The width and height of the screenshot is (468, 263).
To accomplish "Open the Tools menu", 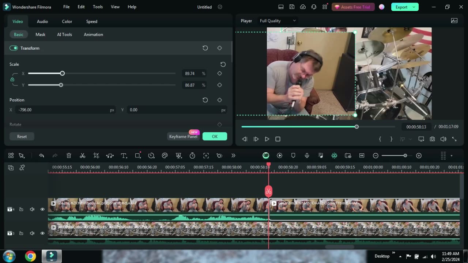I will [x=98, y=7].
